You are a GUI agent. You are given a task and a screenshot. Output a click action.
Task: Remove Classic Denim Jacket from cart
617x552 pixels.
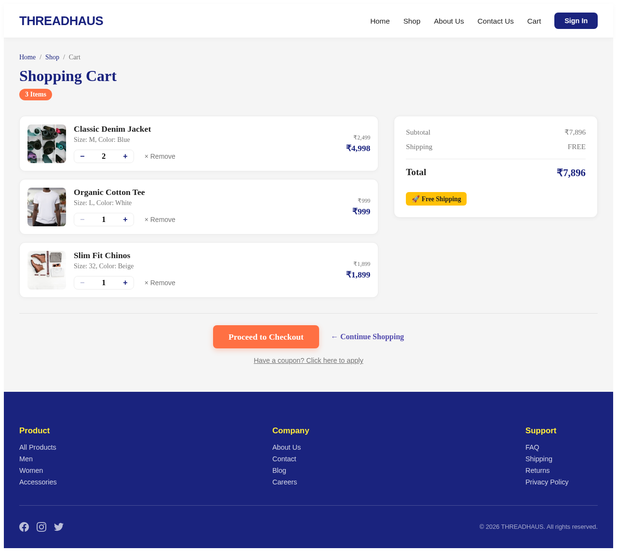(160, 156)
